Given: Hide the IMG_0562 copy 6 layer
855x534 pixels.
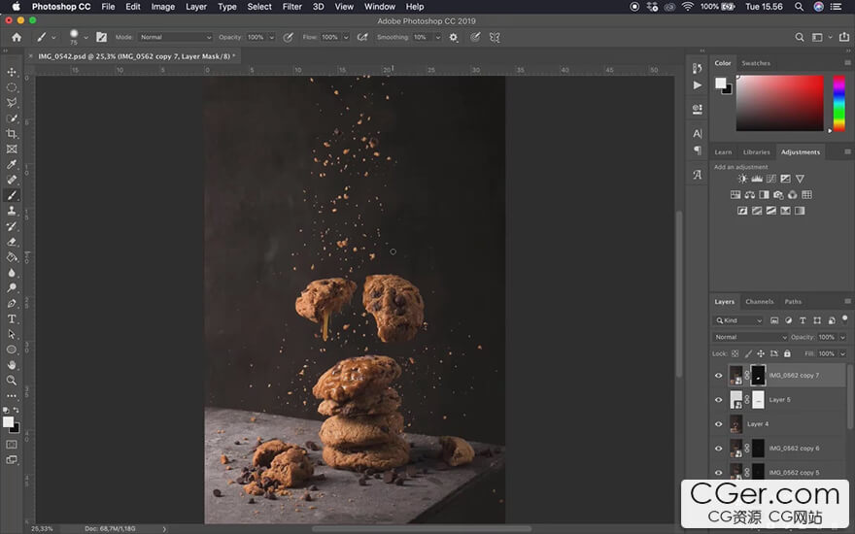Looking at the screenshot, I should tap(718, 449).
